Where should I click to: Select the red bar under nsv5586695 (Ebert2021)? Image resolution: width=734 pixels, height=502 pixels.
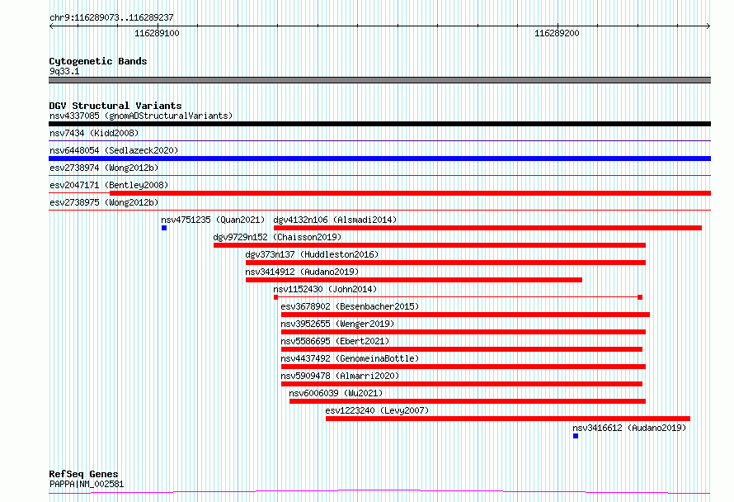click(462, 349)
